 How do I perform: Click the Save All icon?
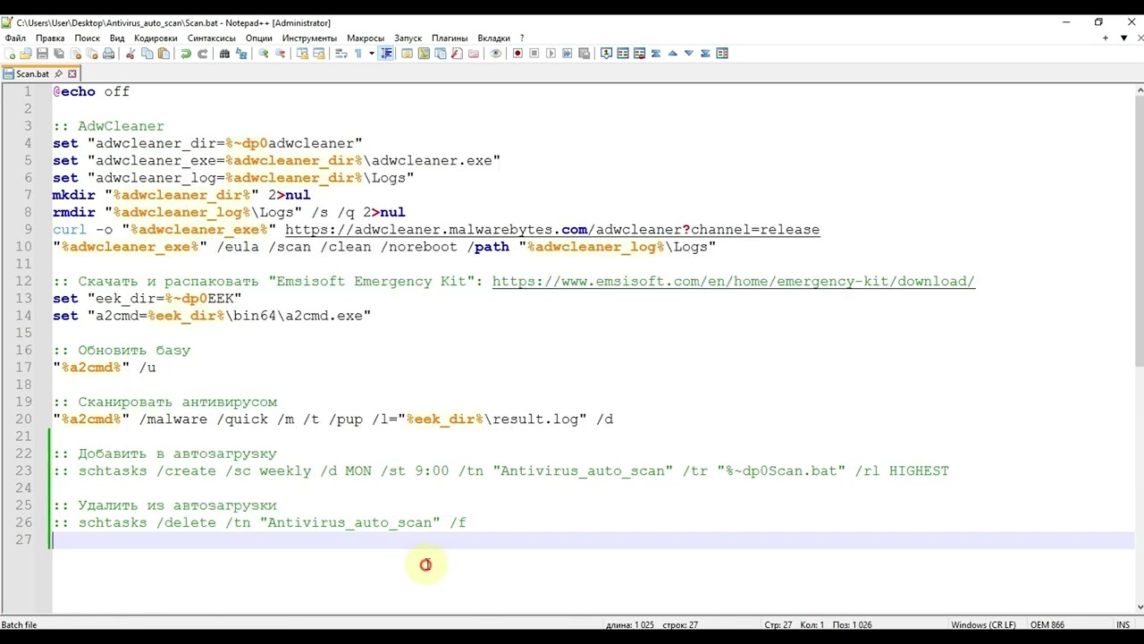click(x=59, y=54)
